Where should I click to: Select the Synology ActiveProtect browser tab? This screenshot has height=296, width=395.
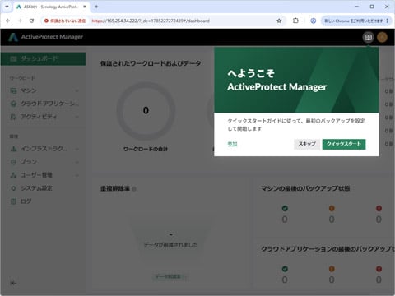(x=51, y=7)
